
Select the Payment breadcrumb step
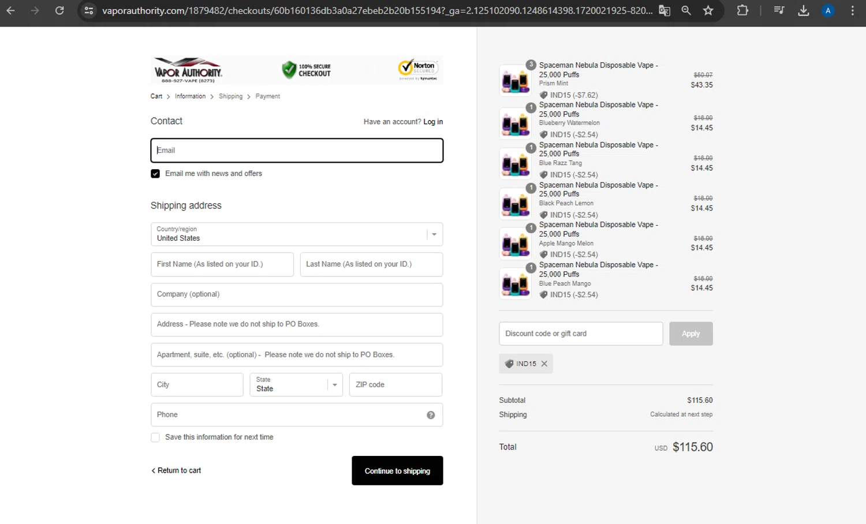coord(267,96)
